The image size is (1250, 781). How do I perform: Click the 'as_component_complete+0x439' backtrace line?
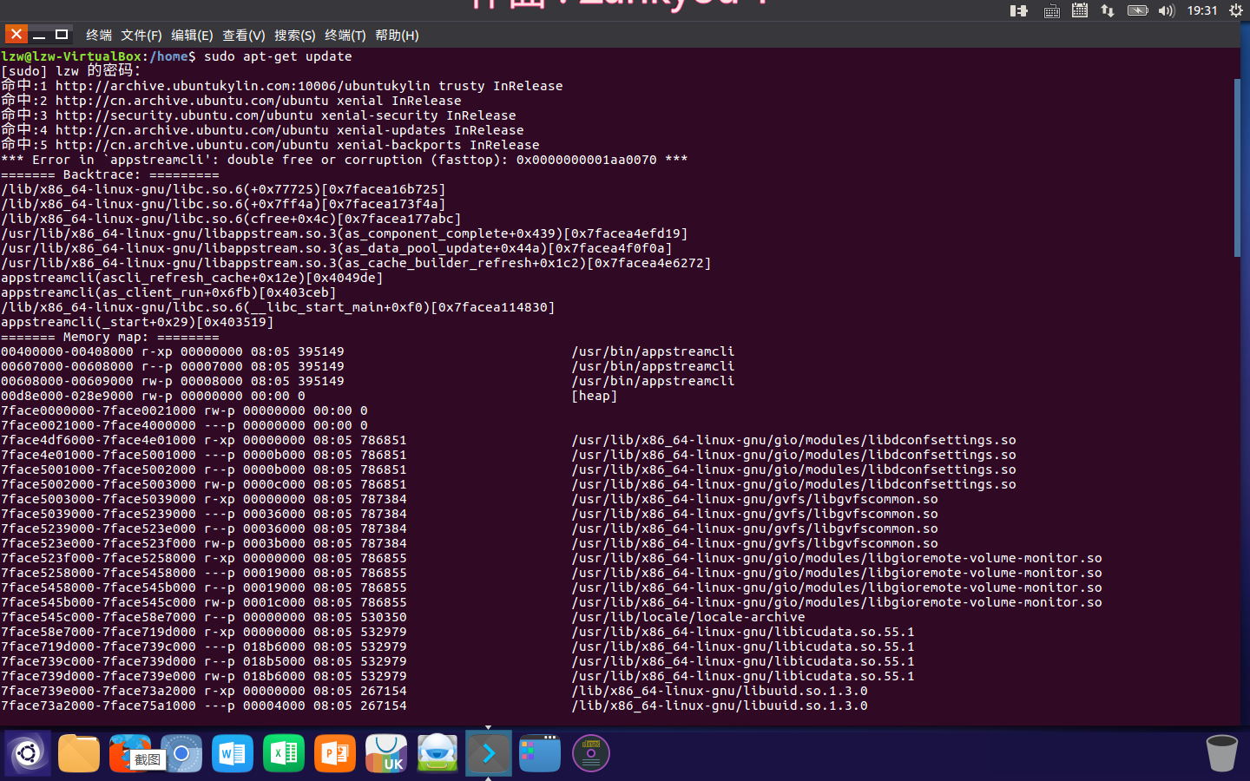(x=345, y=233)
